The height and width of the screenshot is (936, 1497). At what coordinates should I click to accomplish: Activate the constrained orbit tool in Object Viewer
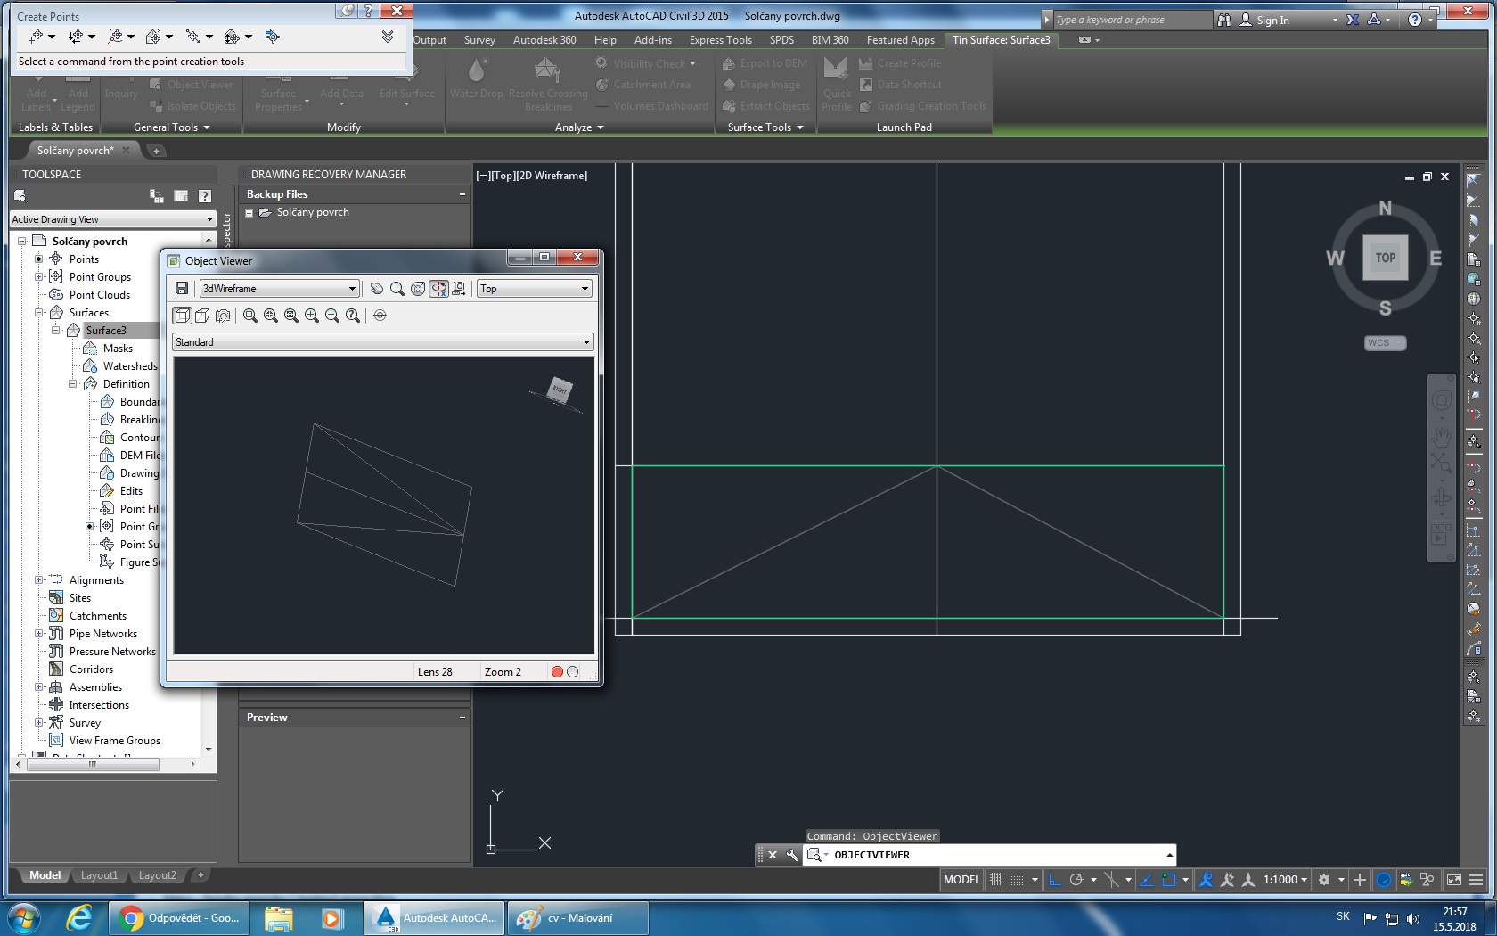tap(438, 288)
